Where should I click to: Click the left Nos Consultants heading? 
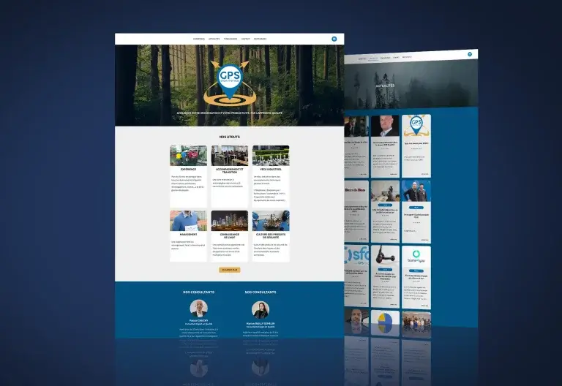198,292
